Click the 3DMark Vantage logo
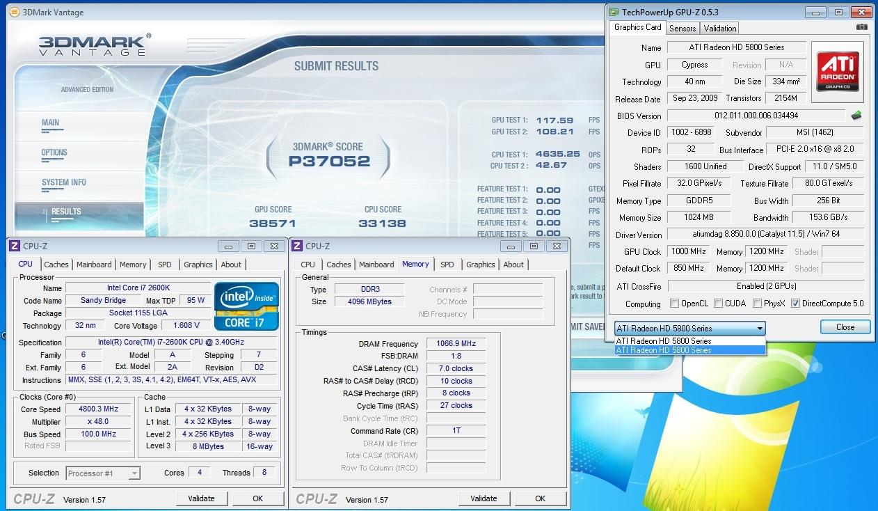The width and height of the screenshot is (878, 511). click(x=93, y=45)
